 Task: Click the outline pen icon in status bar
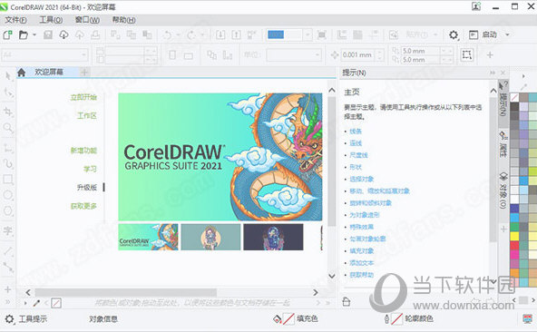tap(386, 319)
